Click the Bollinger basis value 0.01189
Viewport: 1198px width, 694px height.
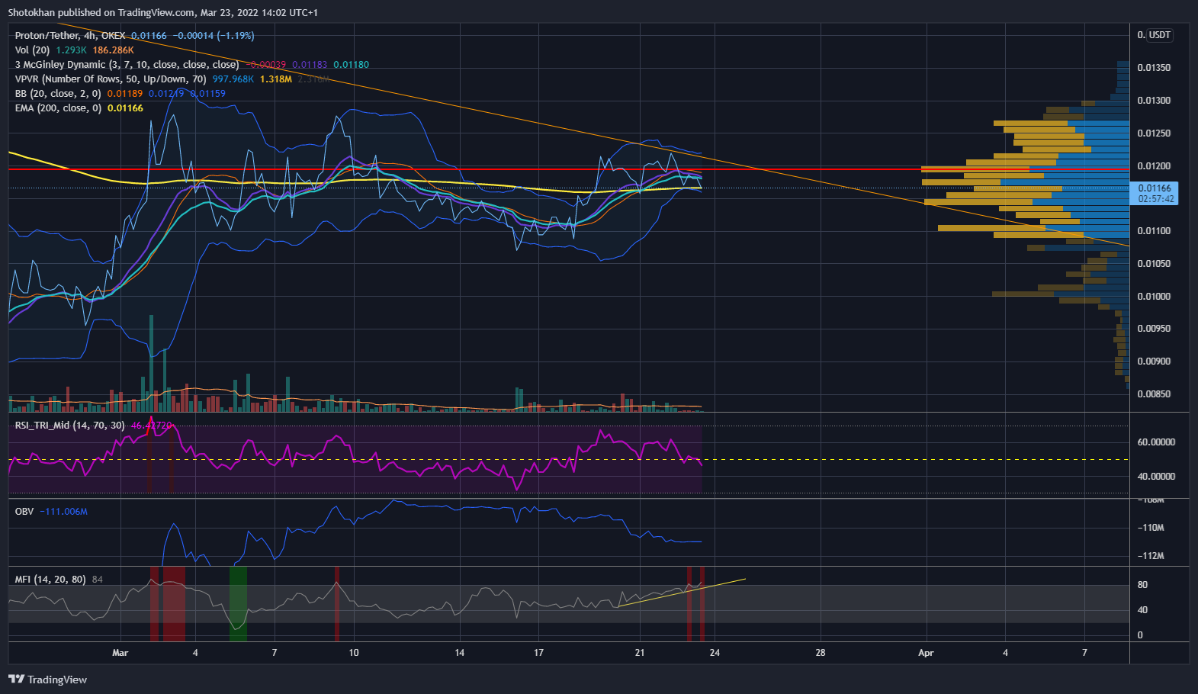124,94
